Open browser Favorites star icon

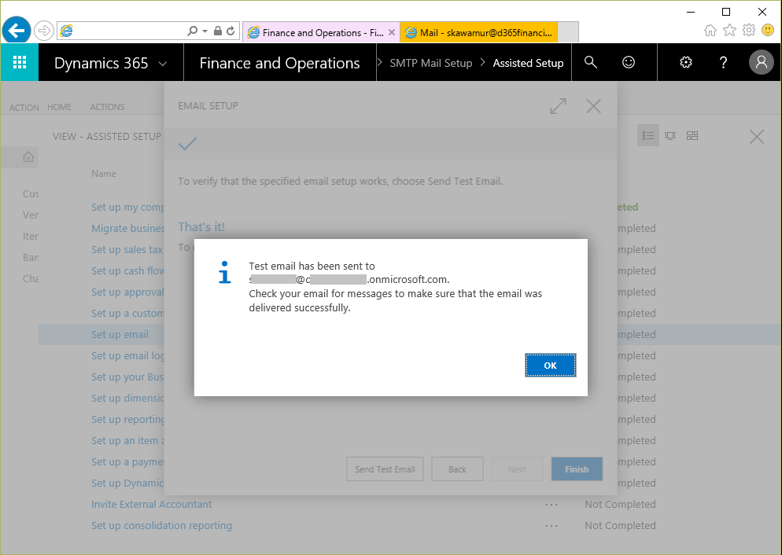[729, 31]
